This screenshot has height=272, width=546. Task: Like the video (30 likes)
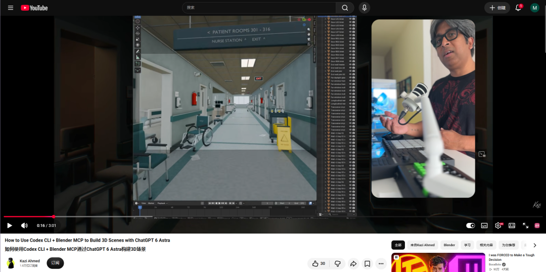click(x=318, y=263)
